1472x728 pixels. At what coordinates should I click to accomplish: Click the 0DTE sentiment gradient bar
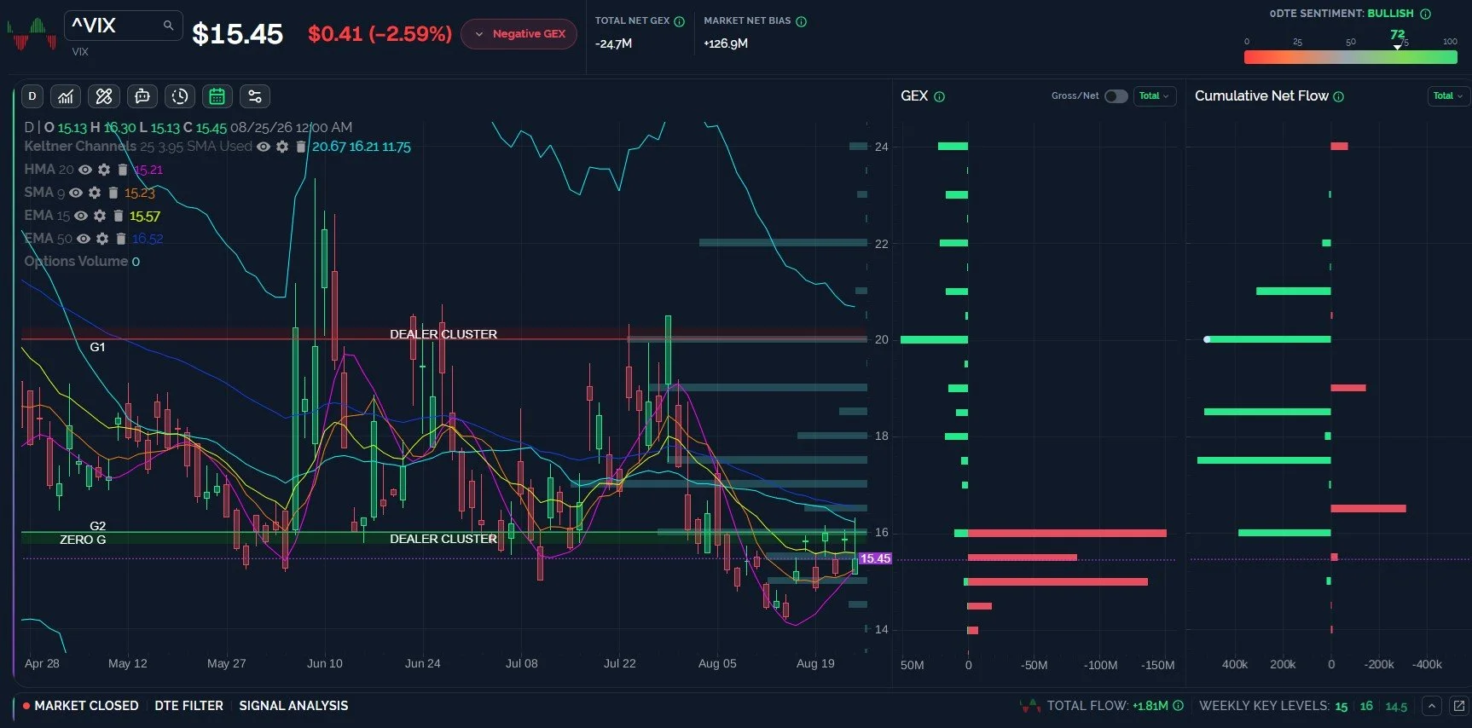[1351, 57]
